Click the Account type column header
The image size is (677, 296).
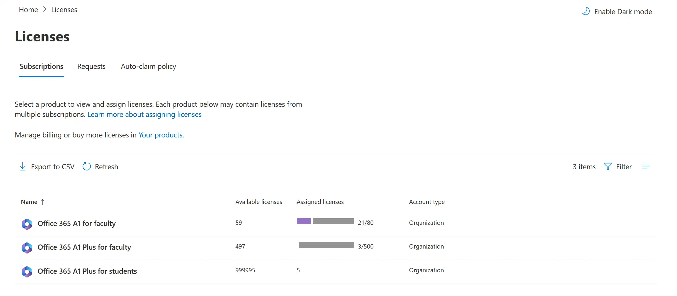pyautogui.click(x=427, y=202)
